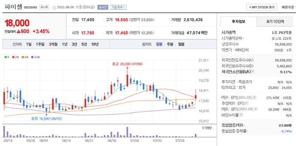296x146 pixels.
Task: Click the 코스피 market badge
Action: click(x=44, y=7)
